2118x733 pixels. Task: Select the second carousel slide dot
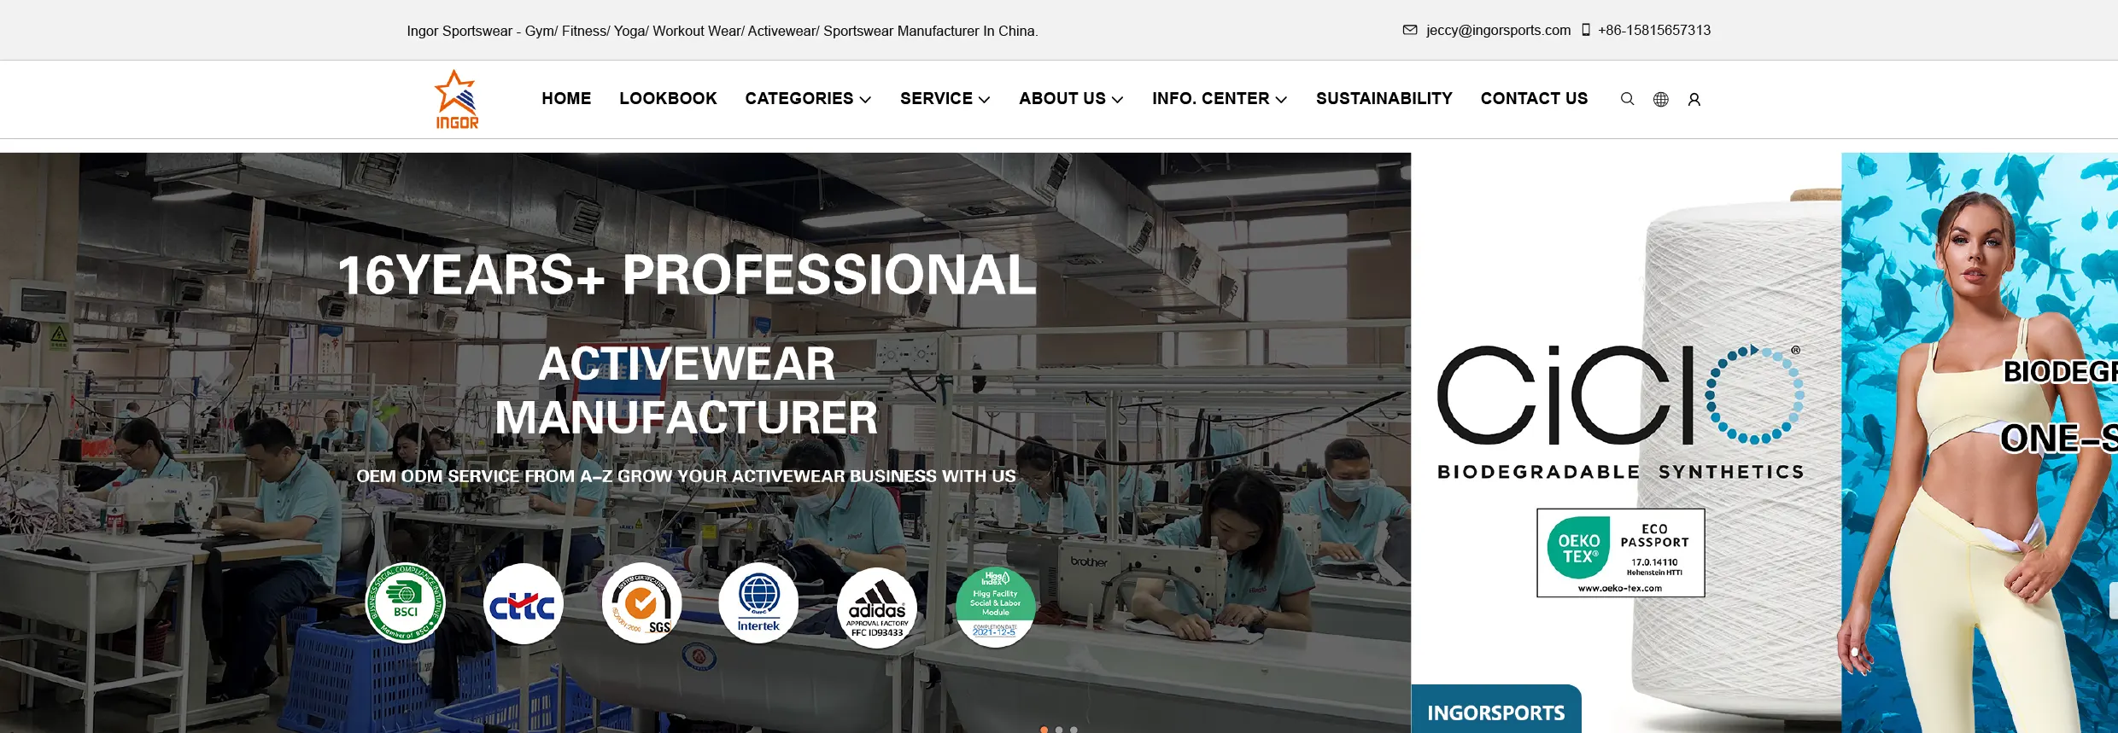tap(1059, 730)
